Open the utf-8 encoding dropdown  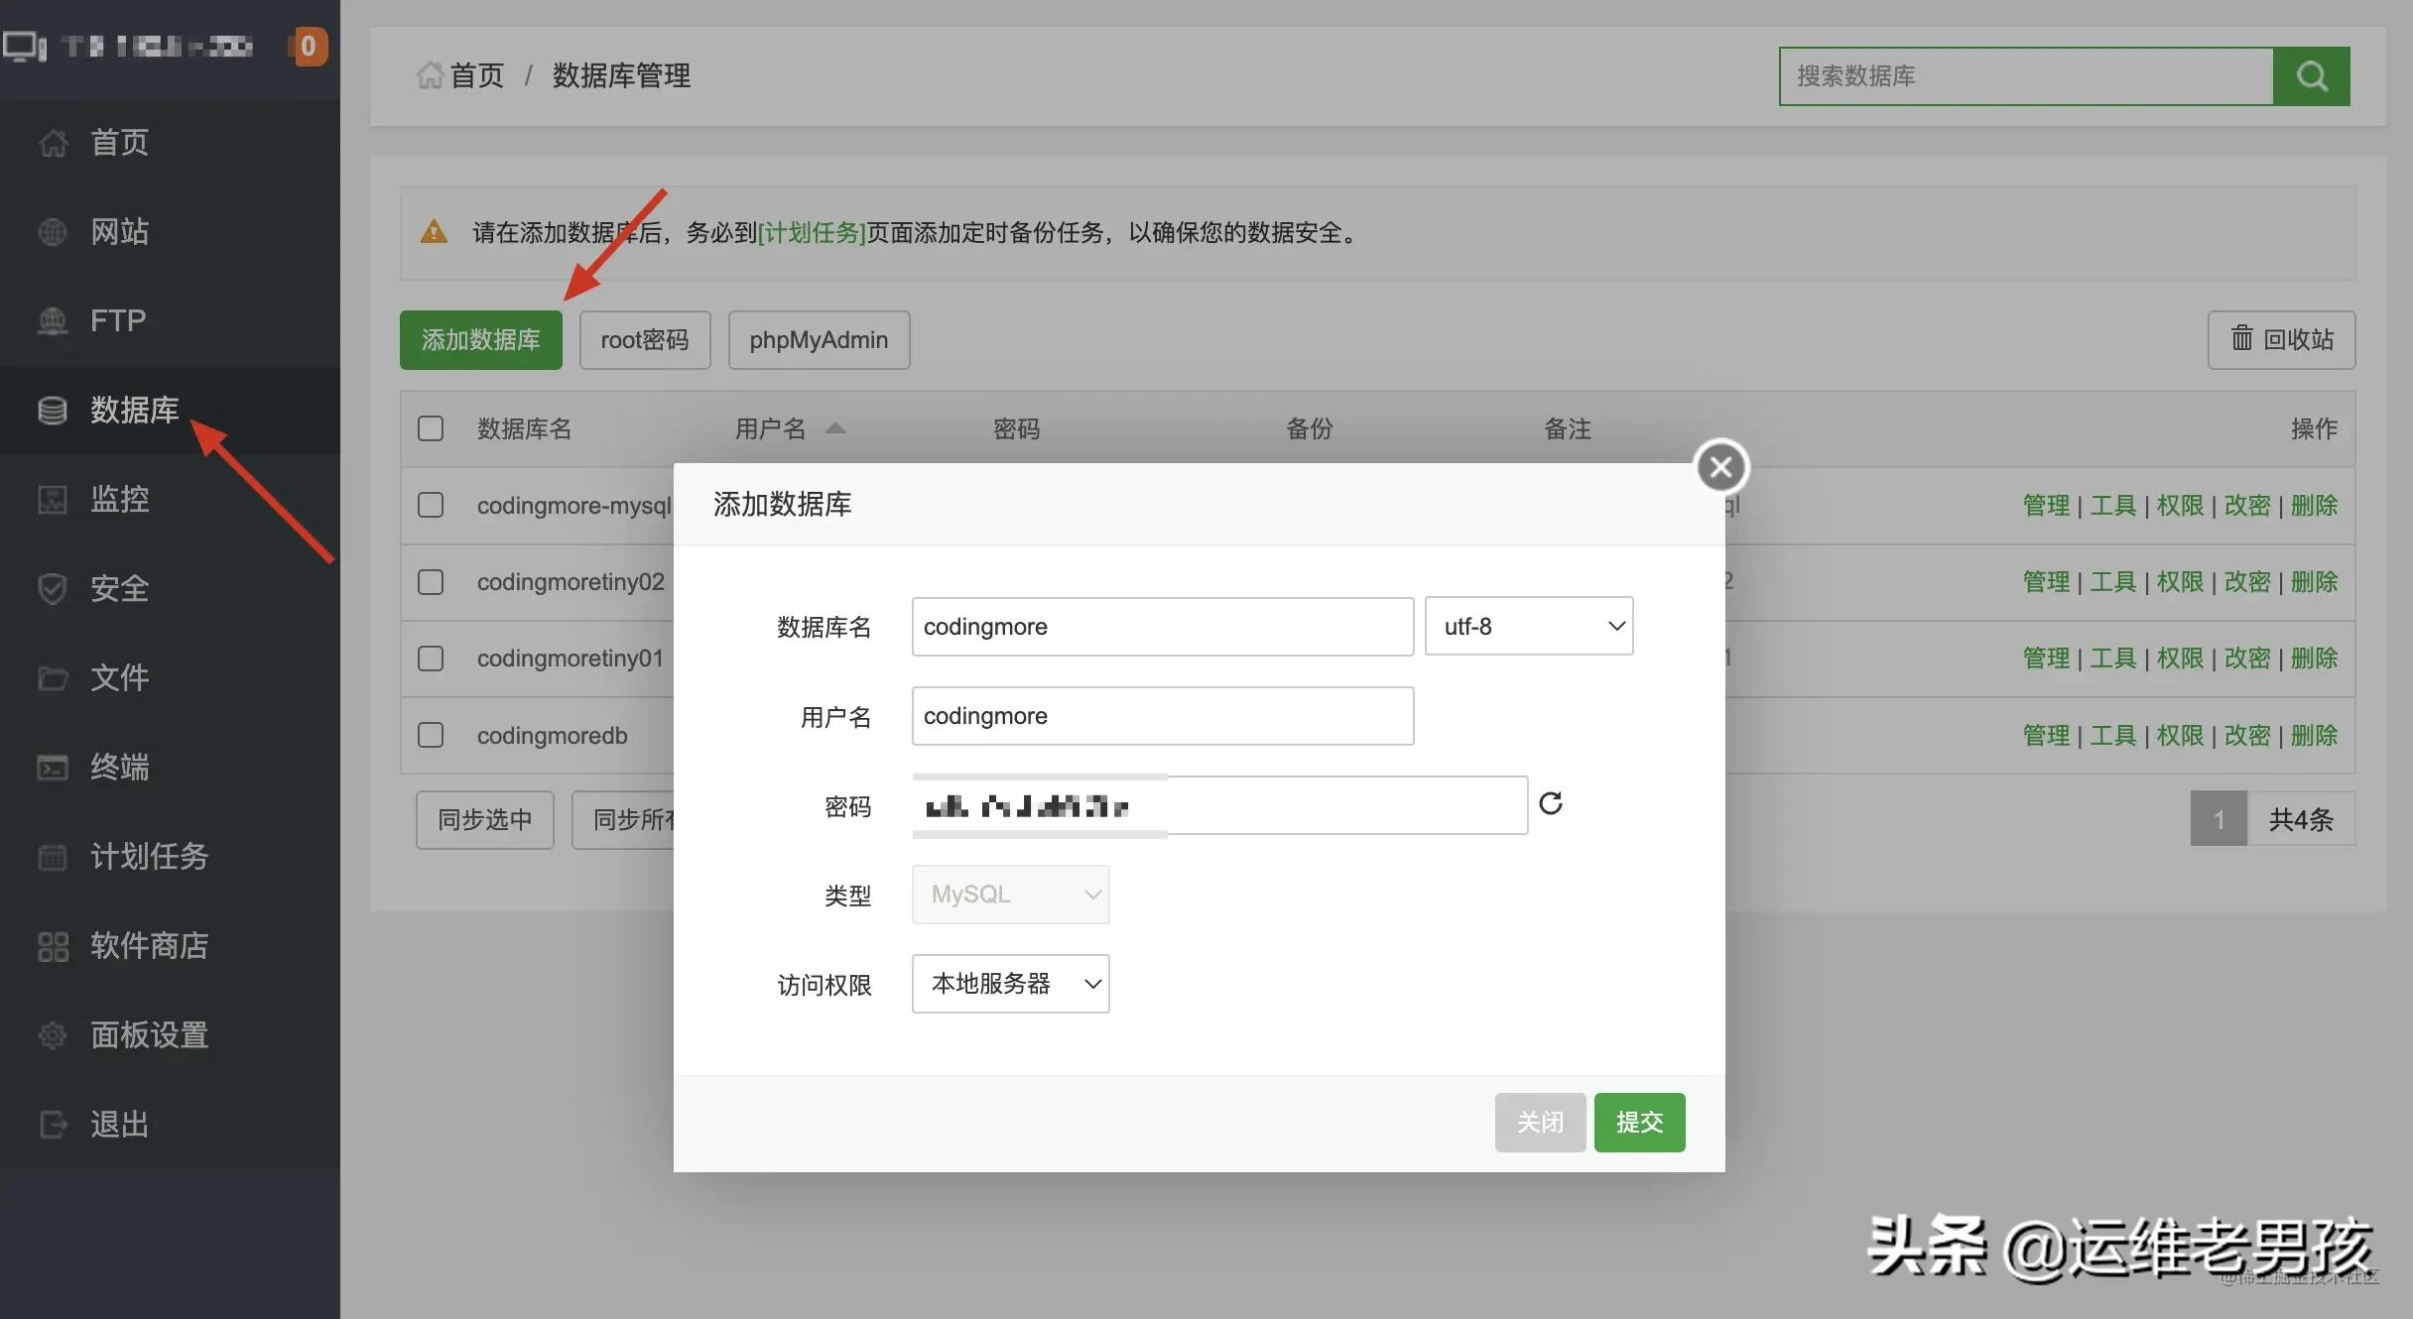pyautogui.click(x=1527, y=626)
